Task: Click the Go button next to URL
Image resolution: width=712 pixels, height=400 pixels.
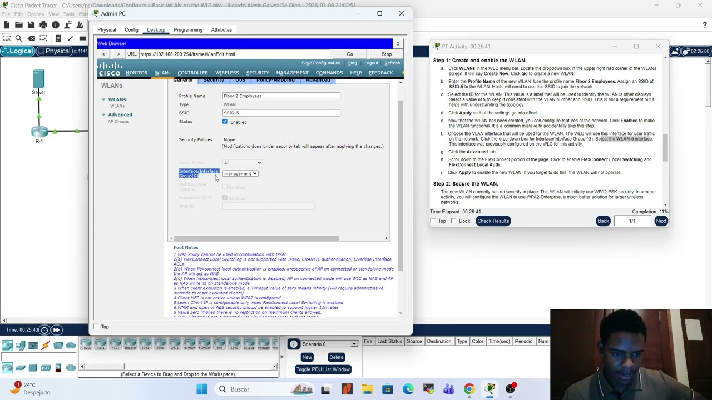Action: 350,54
